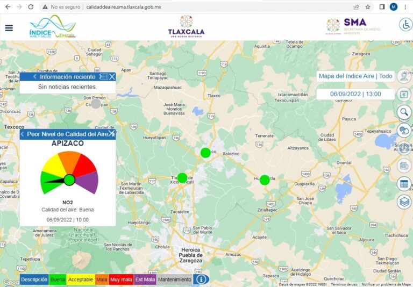Select the green Buena legend swatch

58,279
